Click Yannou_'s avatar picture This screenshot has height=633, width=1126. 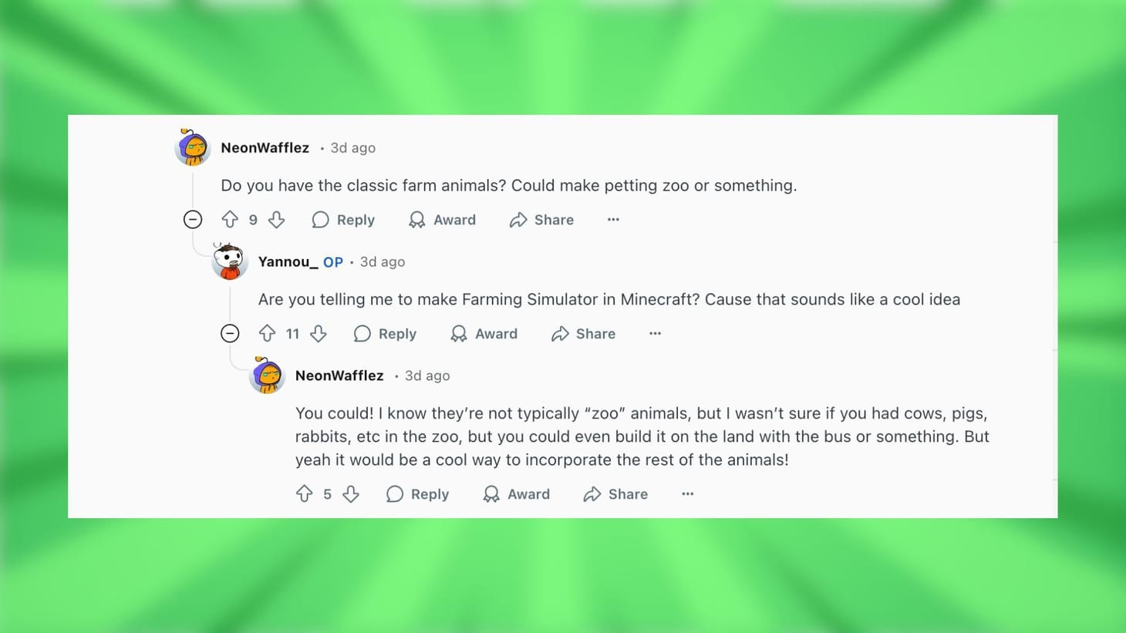click(x=229, y=261)
